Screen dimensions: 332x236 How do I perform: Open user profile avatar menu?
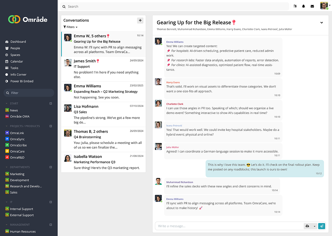tap(324, 6)
